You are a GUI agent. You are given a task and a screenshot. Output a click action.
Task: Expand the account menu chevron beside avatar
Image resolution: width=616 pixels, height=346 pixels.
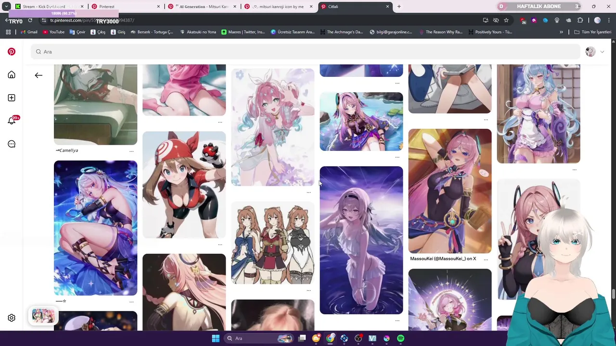(x=602, y=51)
